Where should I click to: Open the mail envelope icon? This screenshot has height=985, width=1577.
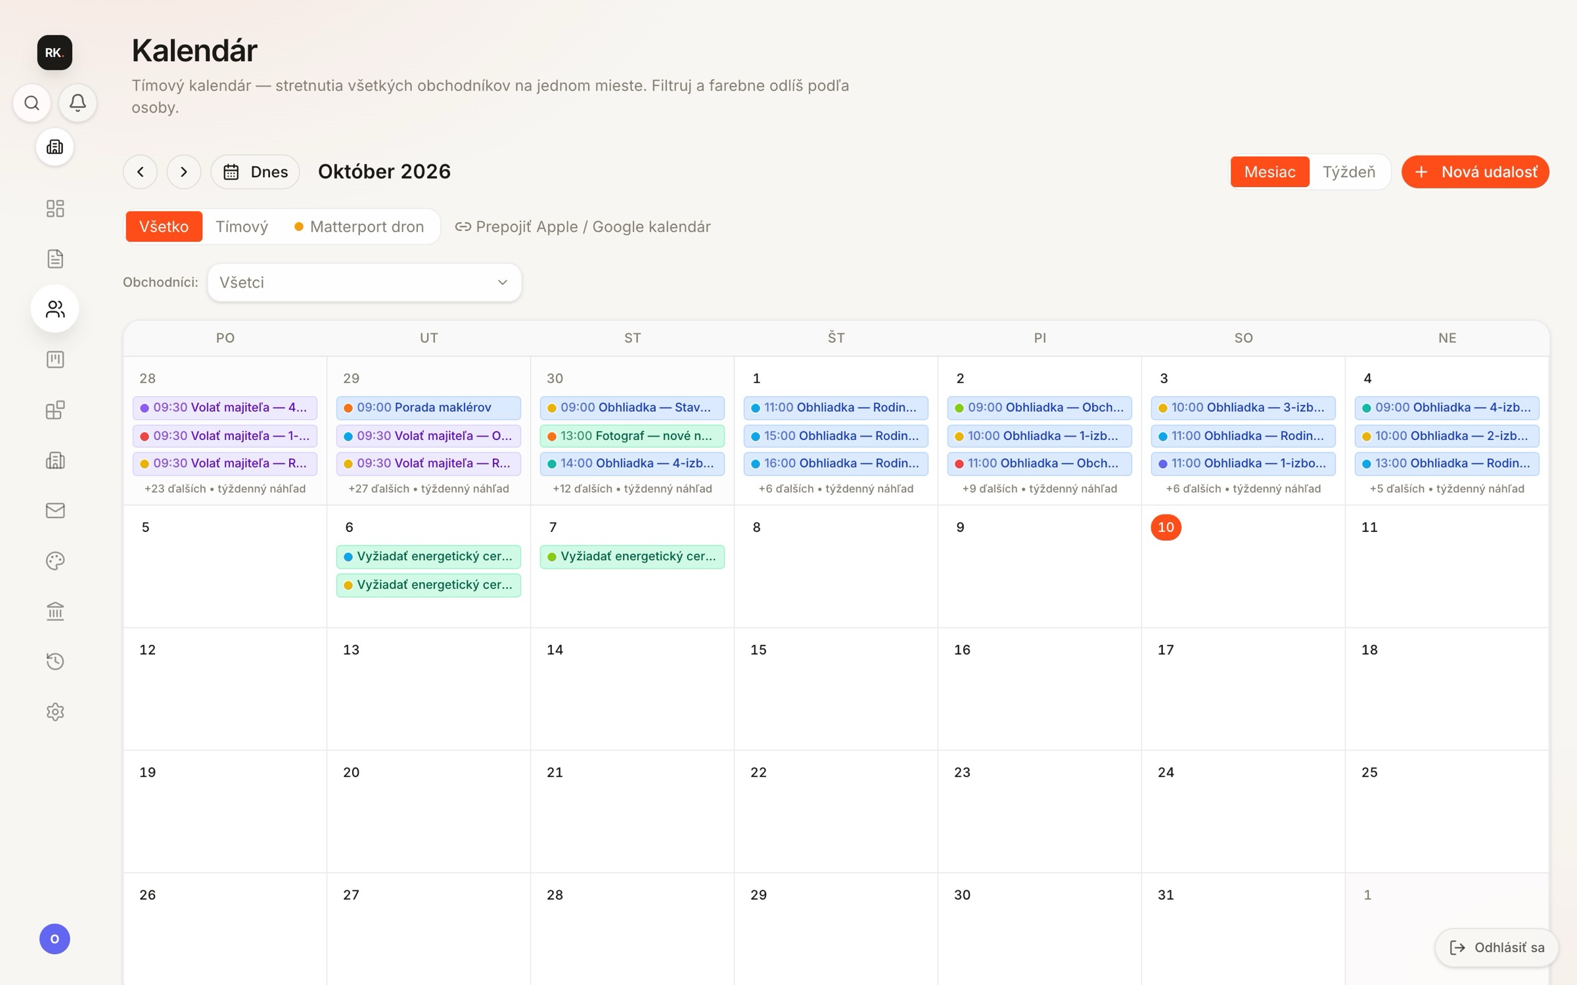[x=55, y=510]
